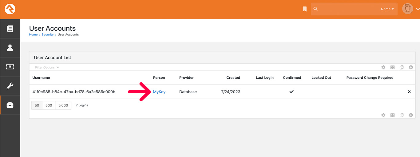Viewport: 420px width, 157px height.
Task: Open the Tools wrench sidebar icon
Action: (10, 86)
